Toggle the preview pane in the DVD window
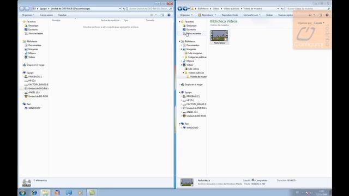 [x=163, y=15]
